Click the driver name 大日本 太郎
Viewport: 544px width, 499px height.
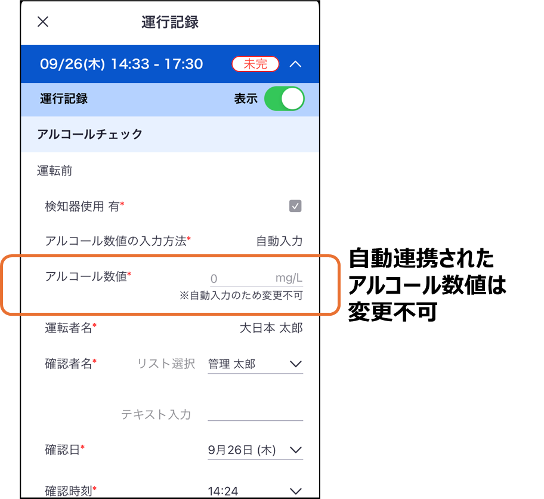pos(271,328)
